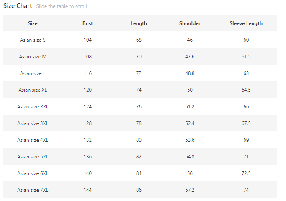
Task: Select the Asian size S row label
Action: click(33, 40)
